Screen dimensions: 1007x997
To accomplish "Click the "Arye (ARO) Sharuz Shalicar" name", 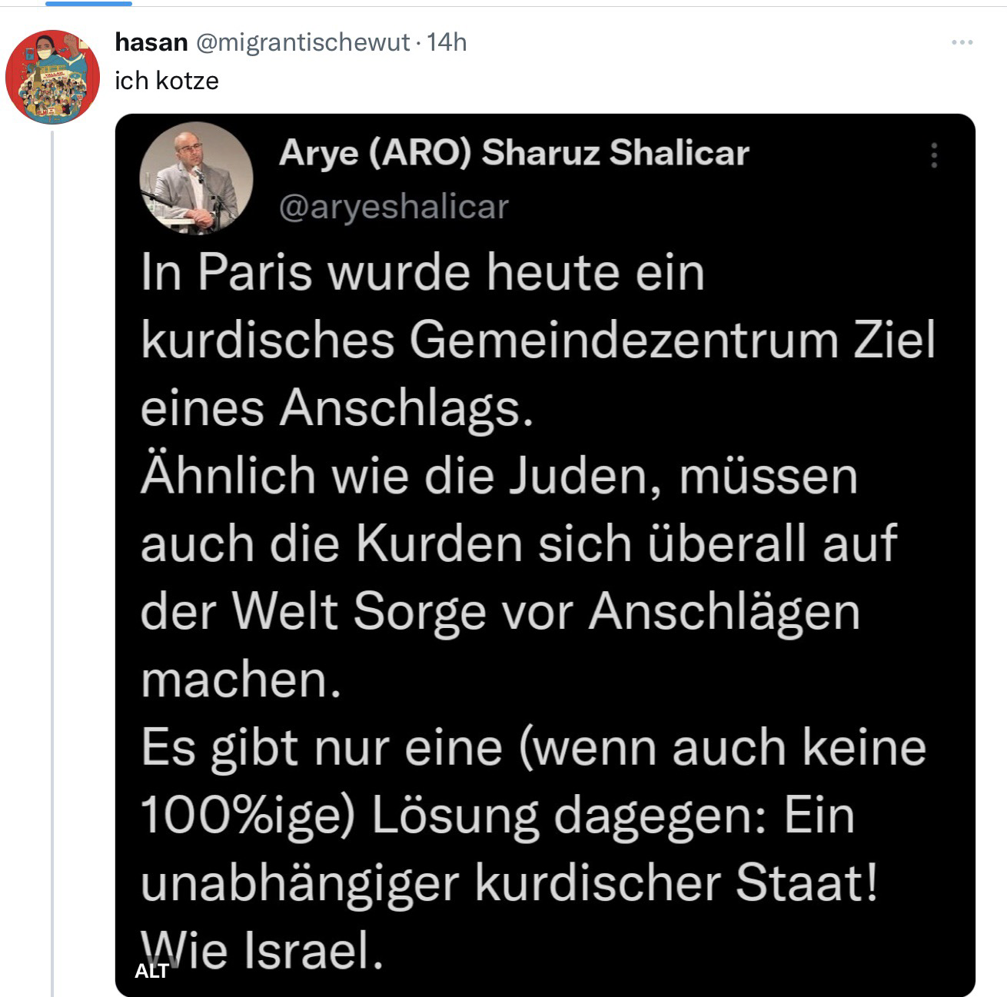I will (x=513, y=153).
